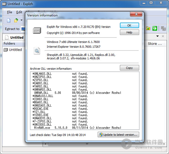
Task: Click the grayed copy windows toolbar icon
Action: click(163, 29)
